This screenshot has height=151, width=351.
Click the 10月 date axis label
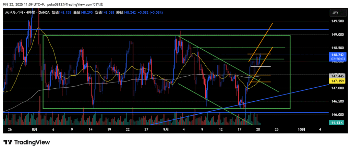tap(301, 130)
